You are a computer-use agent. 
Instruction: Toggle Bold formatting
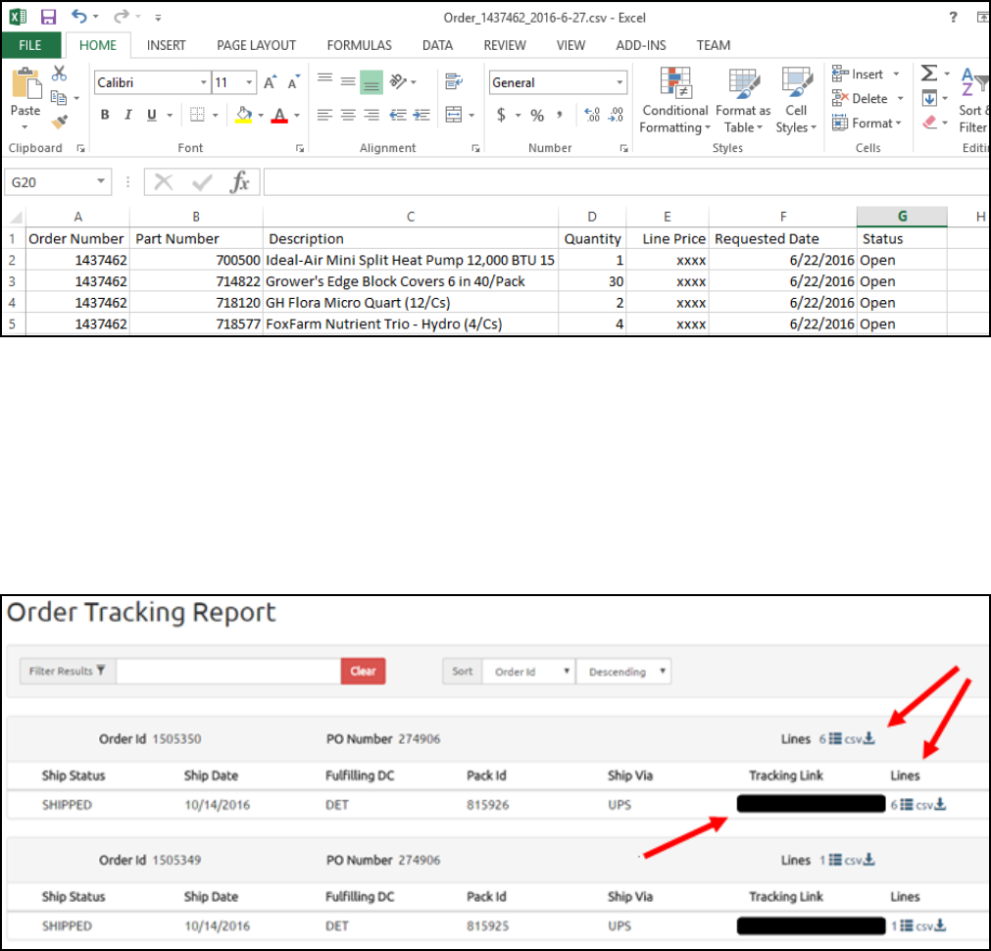105,115
